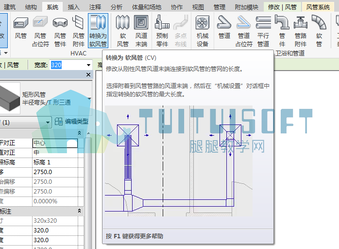This screenshot has height=249, width=339.
Task: Click the slope value 0.0000%
Action: click(x=55, y=201)
